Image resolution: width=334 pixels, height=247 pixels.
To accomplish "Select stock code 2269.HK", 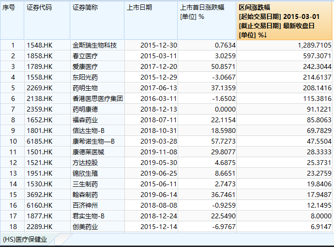I will coord(40,88).
